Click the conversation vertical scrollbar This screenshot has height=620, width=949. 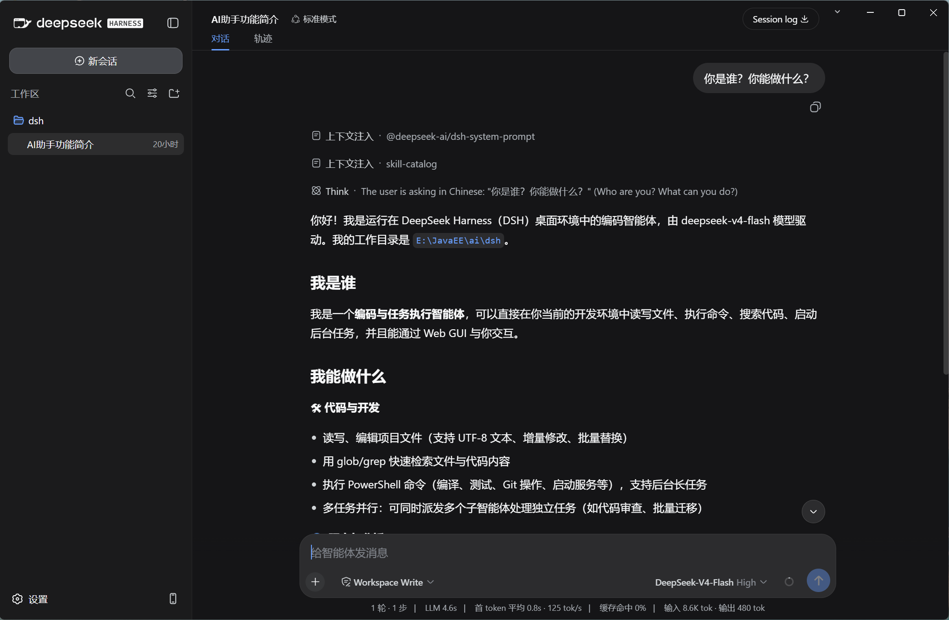946,213
